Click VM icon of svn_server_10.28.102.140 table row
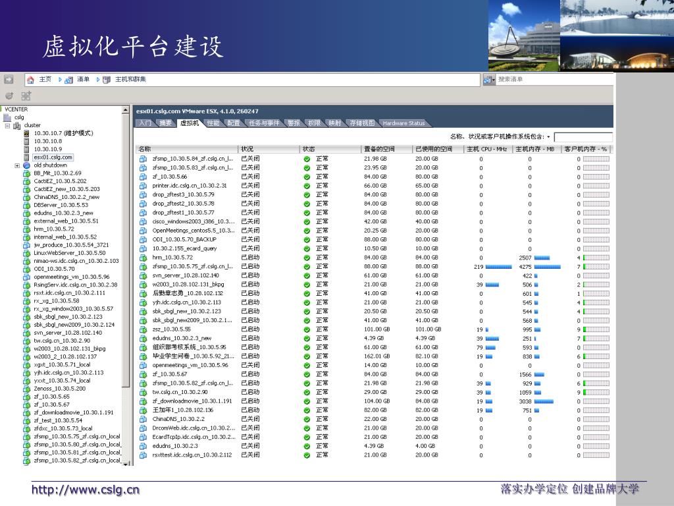674x506 pixels. [x=143, y=275]
